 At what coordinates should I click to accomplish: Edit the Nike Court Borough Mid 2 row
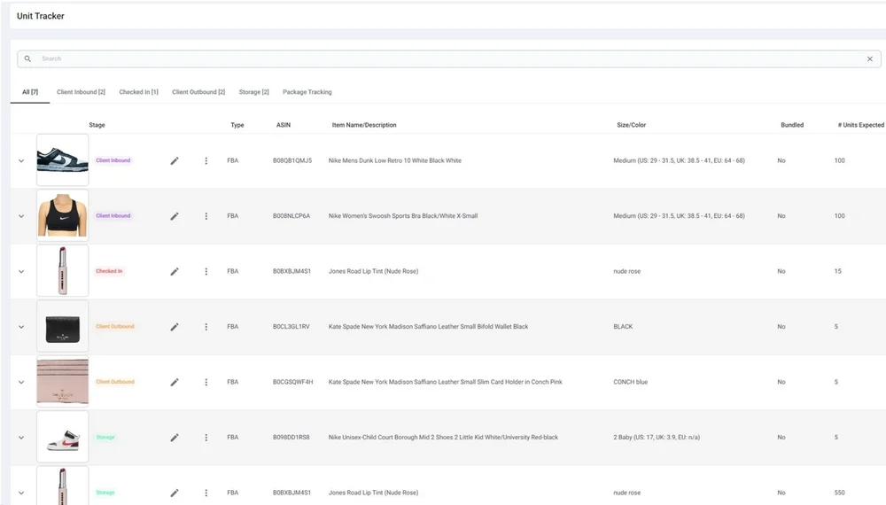coord(175,438)
